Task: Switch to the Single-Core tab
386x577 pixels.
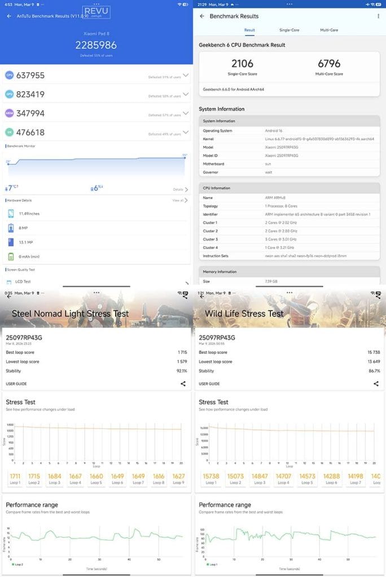Action: click(x=289, y=30)
